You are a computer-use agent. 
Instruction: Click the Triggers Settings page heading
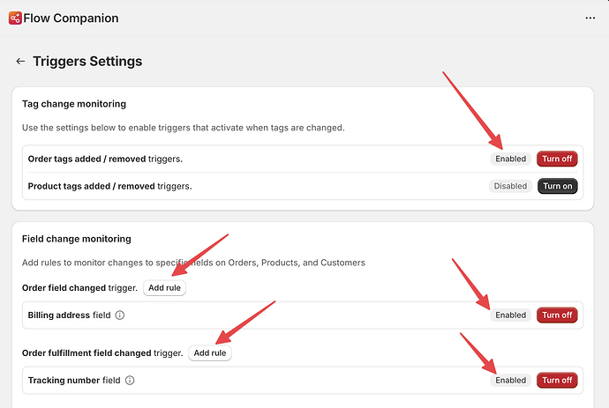pyautogui.click(x=87, y=62)
